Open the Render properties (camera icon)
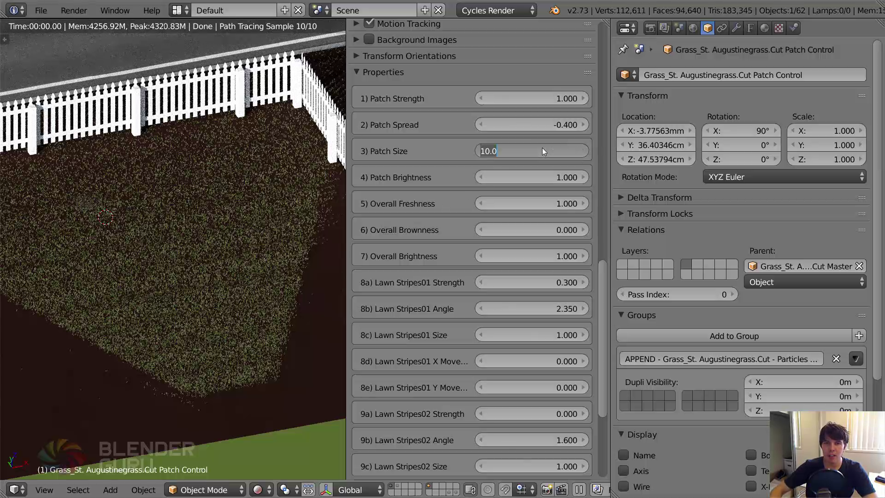Viewport: 885px width, 498px height. tap(650, 28)
